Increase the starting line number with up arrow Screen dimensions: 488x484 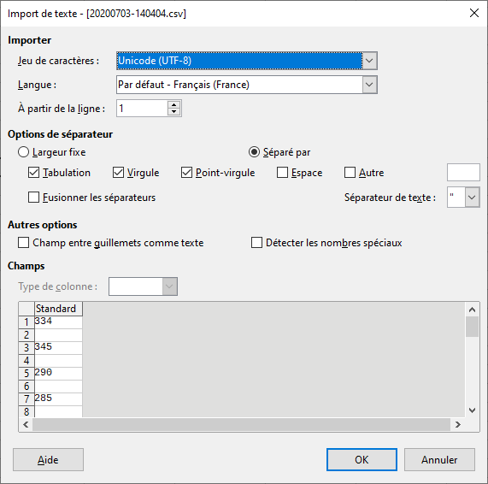pos(174,105)
